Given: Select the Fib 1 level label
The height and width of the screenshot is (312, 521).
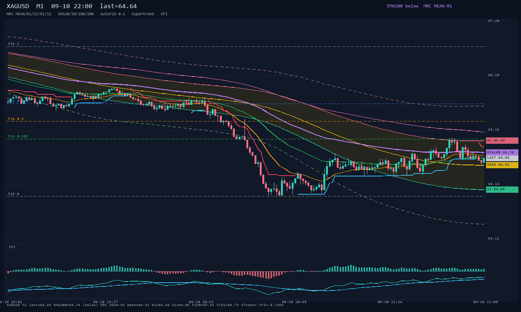Looking at the screenshot, I should [x=14, y=44].
